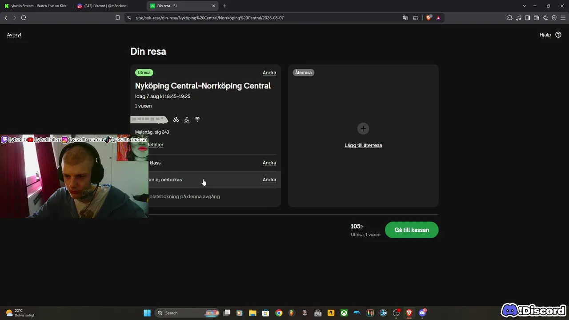Viewport: 569px width, 320px height.
Task: Go back to the previous page
Action: (x=6, y=18)
